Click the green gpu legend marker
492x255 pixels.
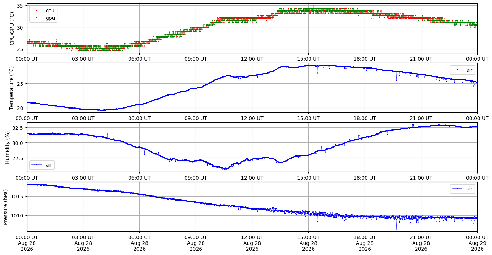(37, 18)
